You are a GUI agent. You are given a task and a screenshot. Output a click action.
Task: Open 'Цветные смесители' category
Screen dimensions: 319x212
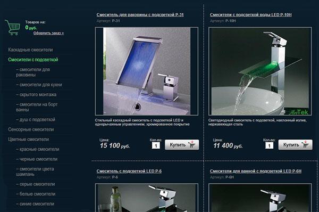pyautogui.click(x=29, y=140)
